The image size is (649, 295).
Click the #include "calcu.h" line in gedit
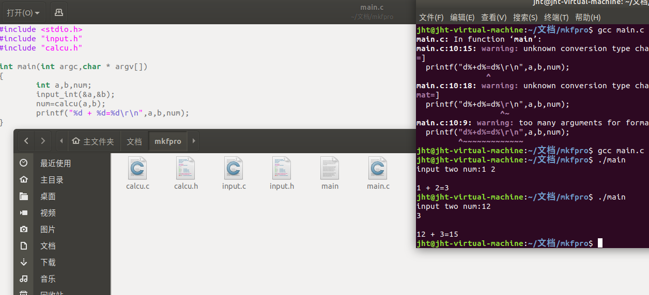(x=41, y=48)
